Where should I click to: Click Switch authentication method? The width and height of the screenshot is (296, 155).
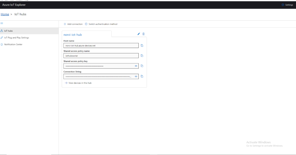(101, 24)
